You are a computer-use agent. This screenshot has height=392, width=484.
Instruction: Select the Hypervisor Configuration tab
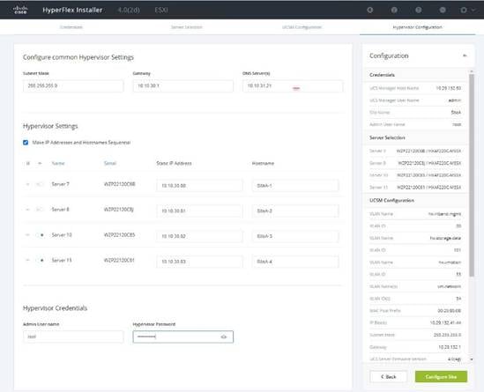click(417, 27)
